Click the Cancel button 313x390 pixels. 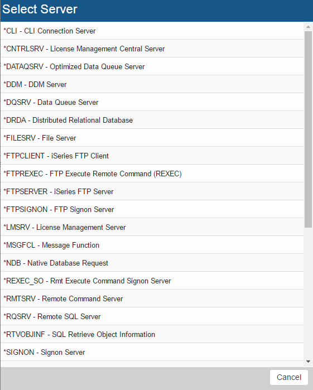coord(289,377)
